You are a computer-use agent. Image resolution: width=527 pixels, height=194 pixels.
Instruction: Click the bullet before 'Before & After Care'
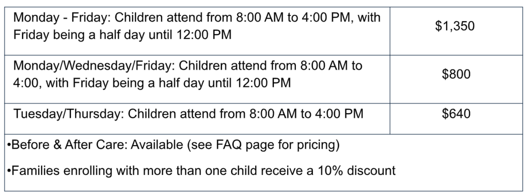coord(9,145)
